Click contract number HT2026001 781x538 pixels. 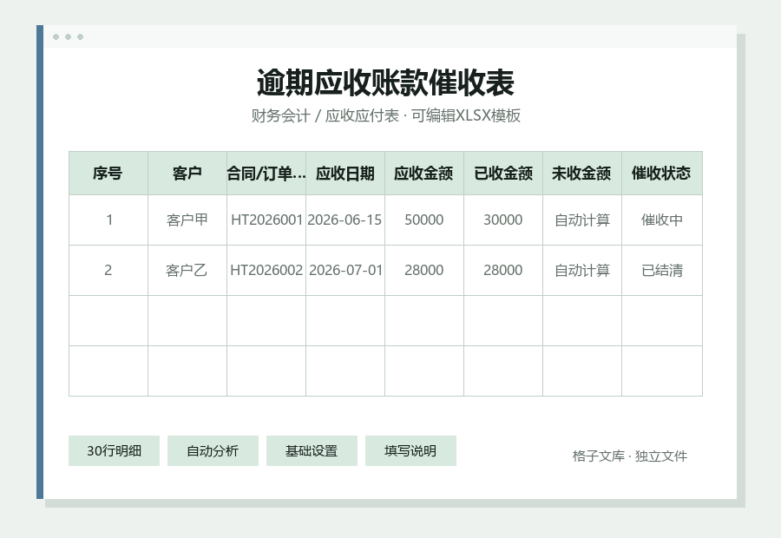[x=266, y=220]
